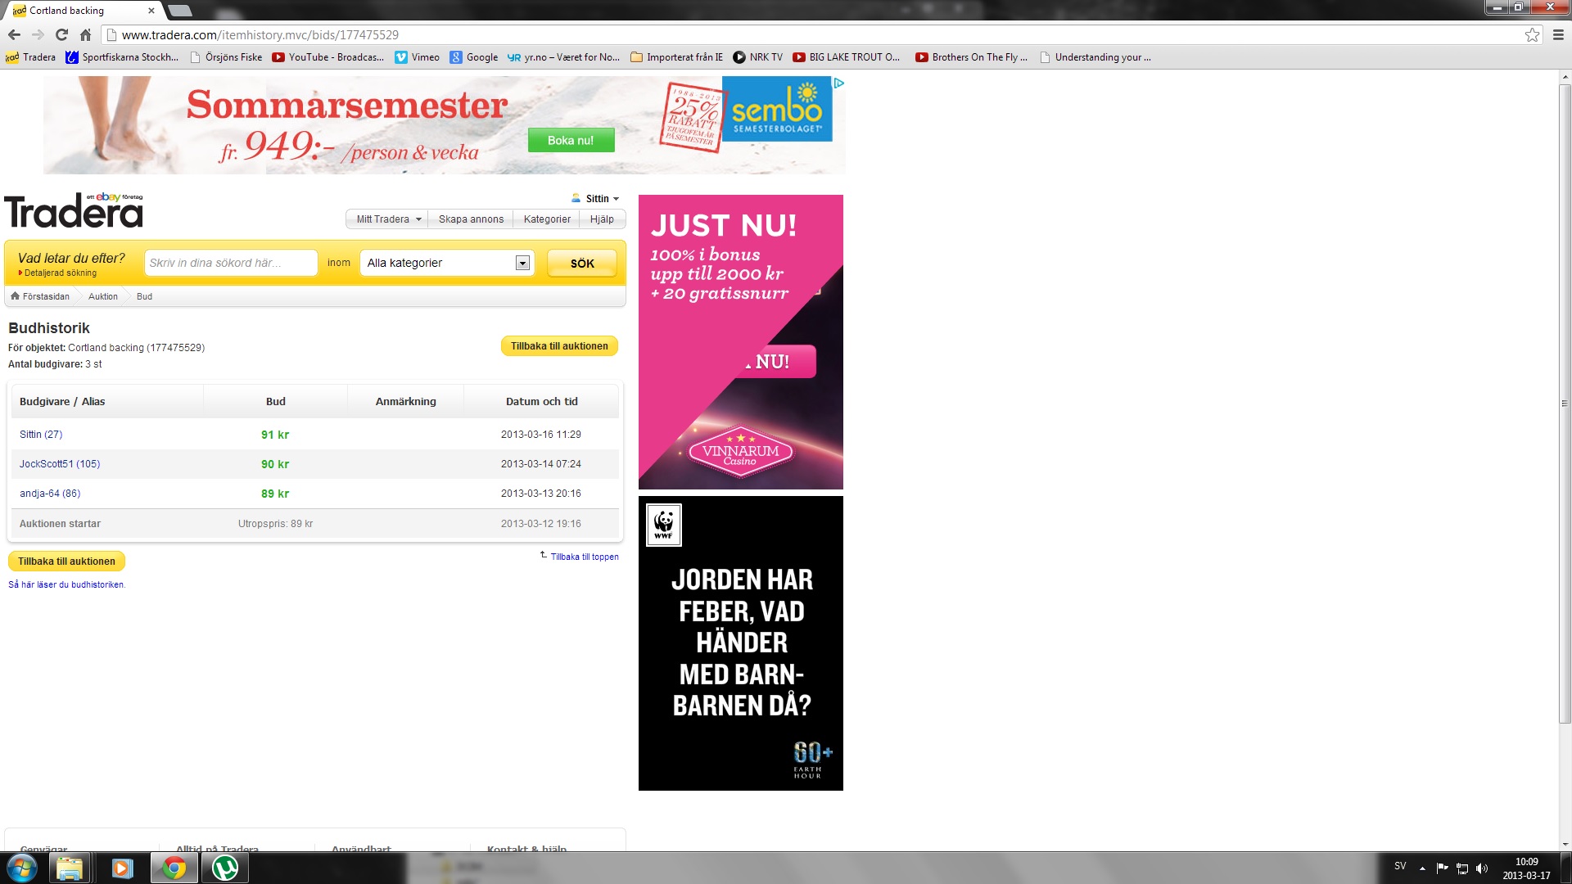Click the Boka nu! button in the ad

(x=571, y=141)
